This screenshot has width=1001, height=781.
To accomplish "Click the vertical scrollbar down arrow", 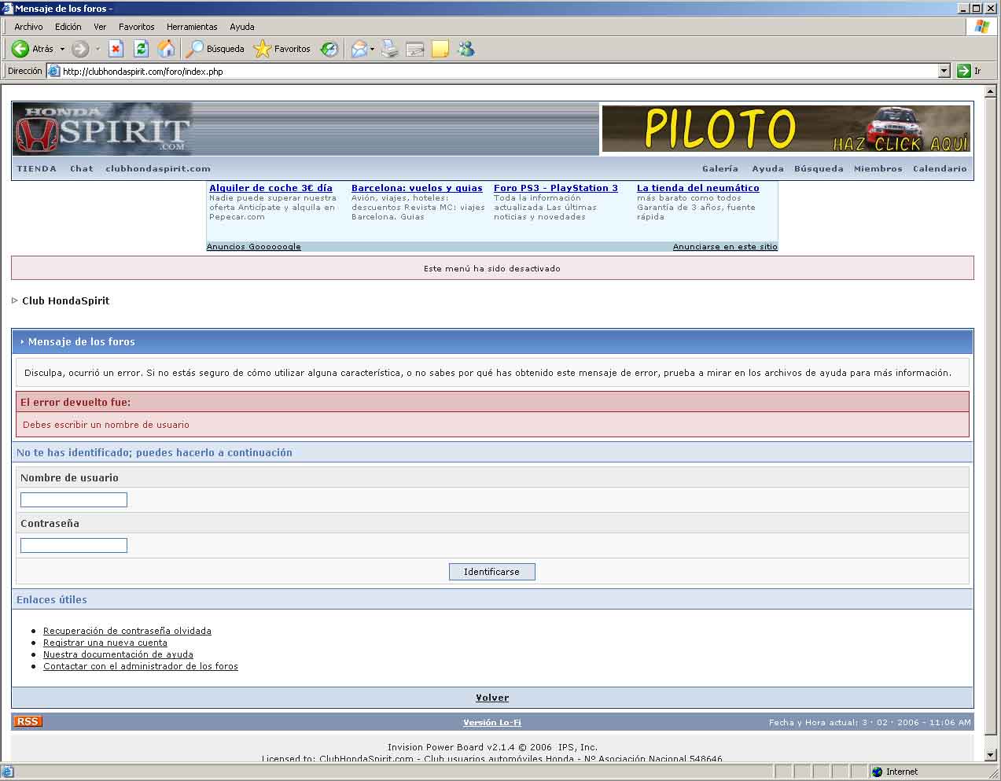I will tap(990, 755).
